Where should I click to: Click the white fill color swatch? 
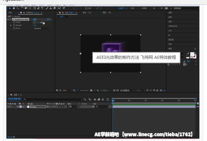tap(192, 54)
